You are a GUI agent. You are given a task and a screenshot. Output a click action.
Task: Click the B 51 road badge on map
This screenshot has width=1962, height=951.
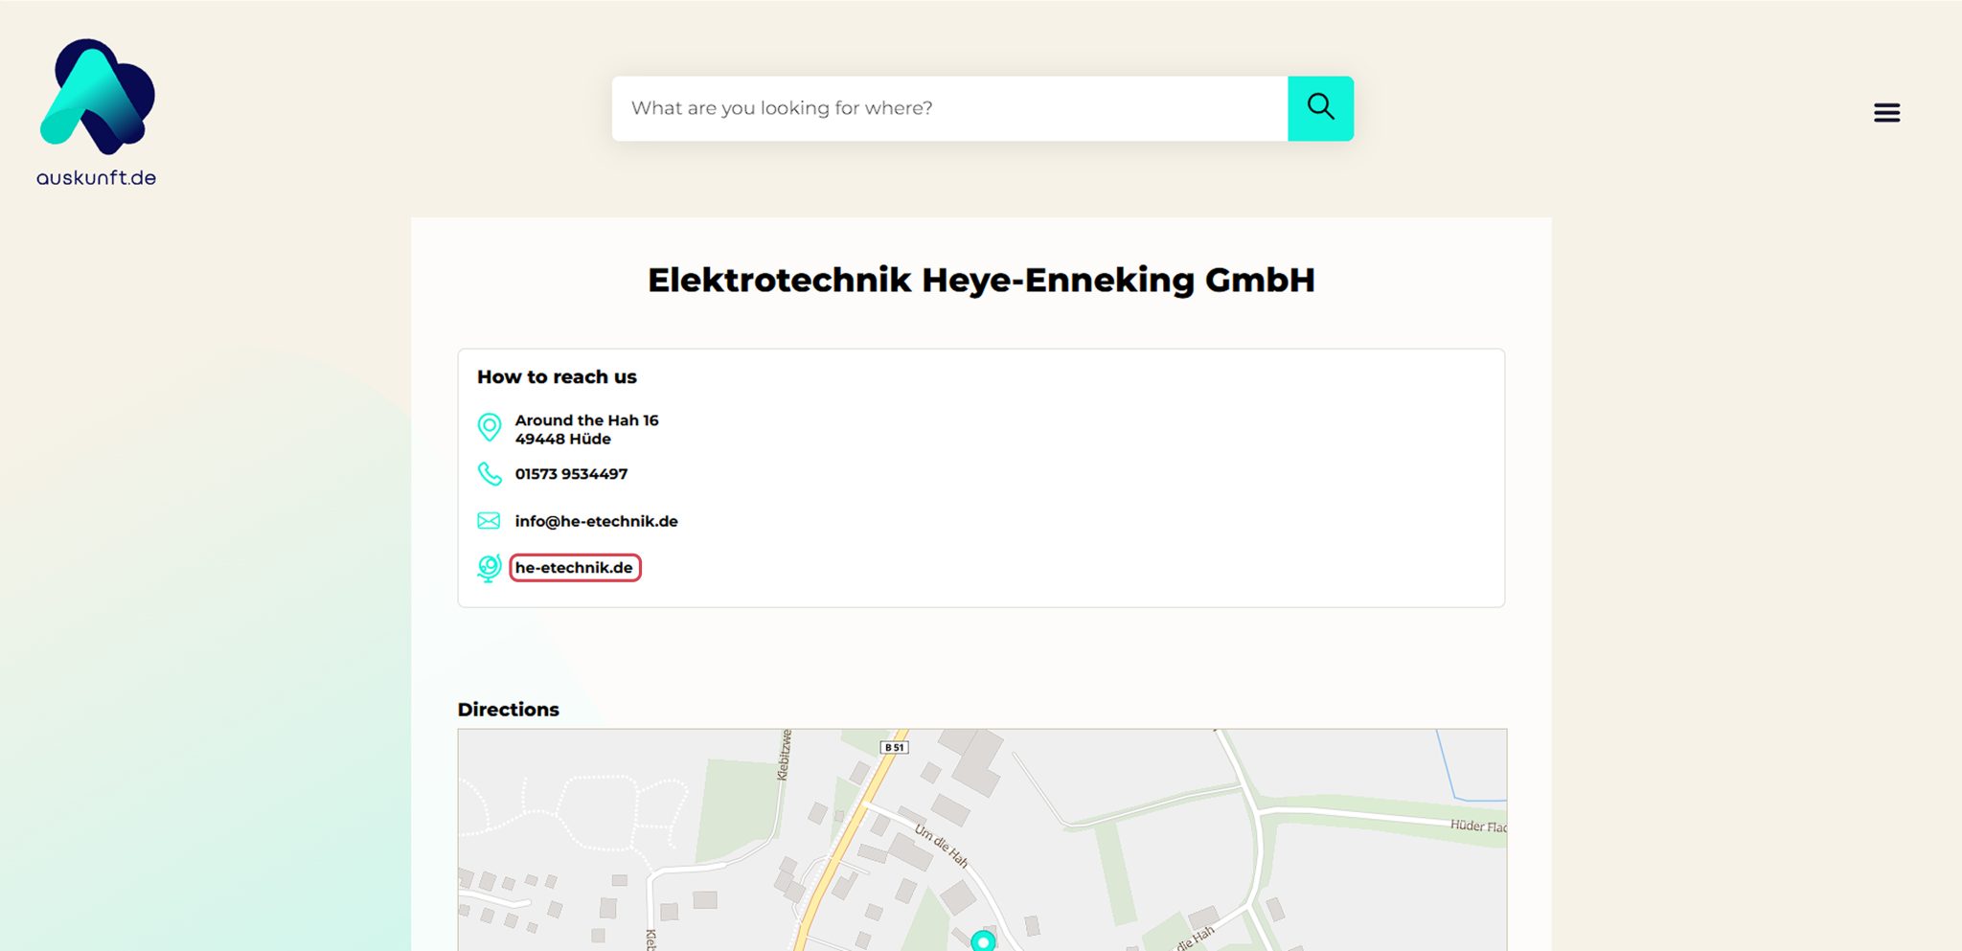894,747
